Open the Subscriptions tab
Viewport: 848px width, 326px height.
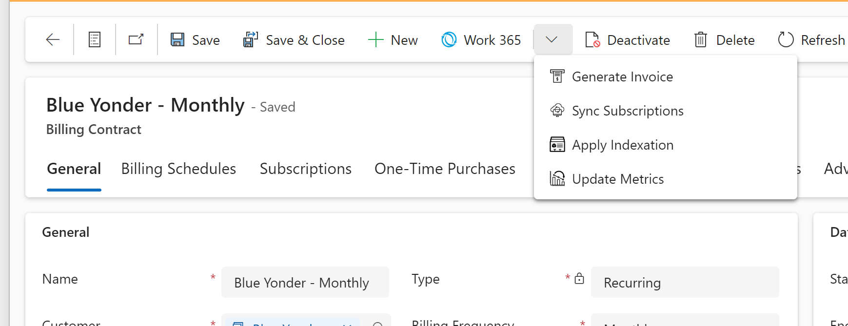click(306, 169)
